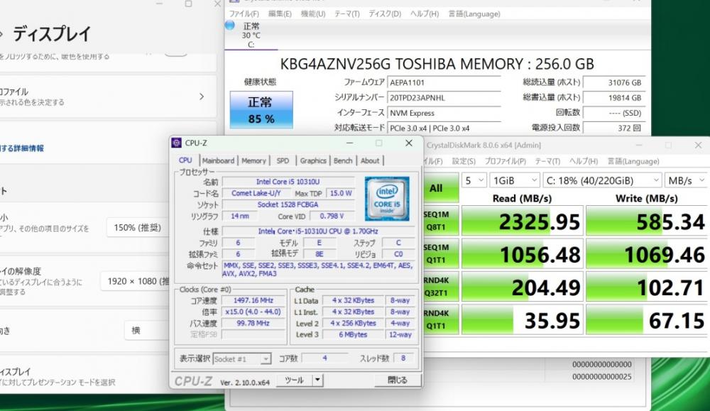Image resolution: width=710 pixels, height=411 pixels.
Task: Run the RND4K Q32T1 test button
Action: point(441,287)
